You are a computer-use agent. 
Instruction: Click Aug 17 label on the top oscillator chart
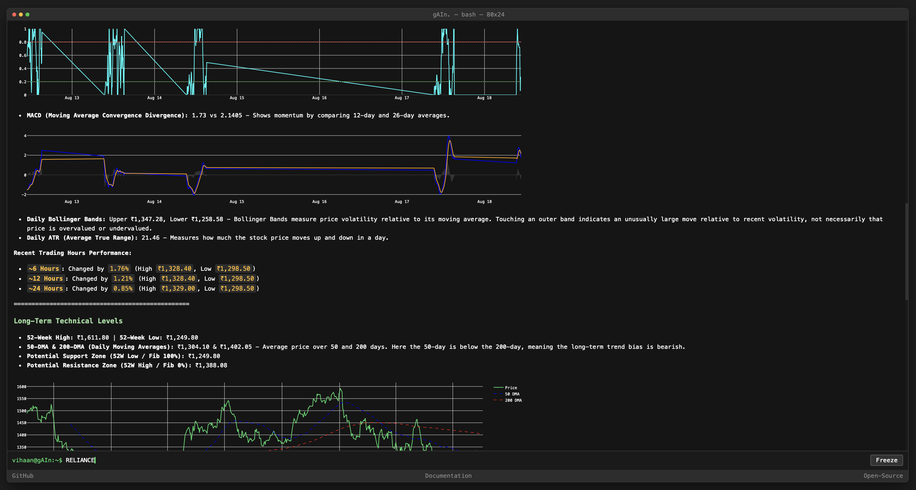coord(402,98)
